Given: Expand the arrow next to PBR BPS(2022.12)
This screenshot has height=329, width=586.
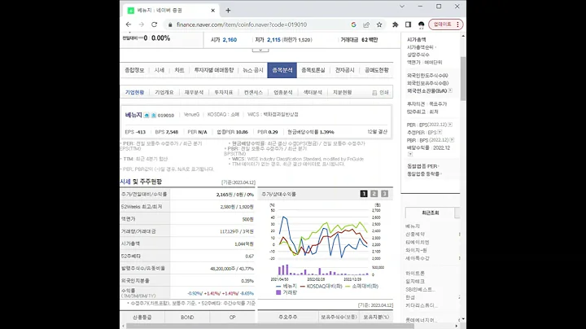Looking at the screenshot, I should pyautogui.click(x=452, y=140).
